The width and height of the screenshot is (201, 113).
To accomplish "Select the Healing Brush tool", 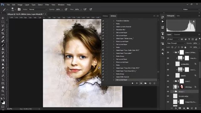I will pos(3,41).
